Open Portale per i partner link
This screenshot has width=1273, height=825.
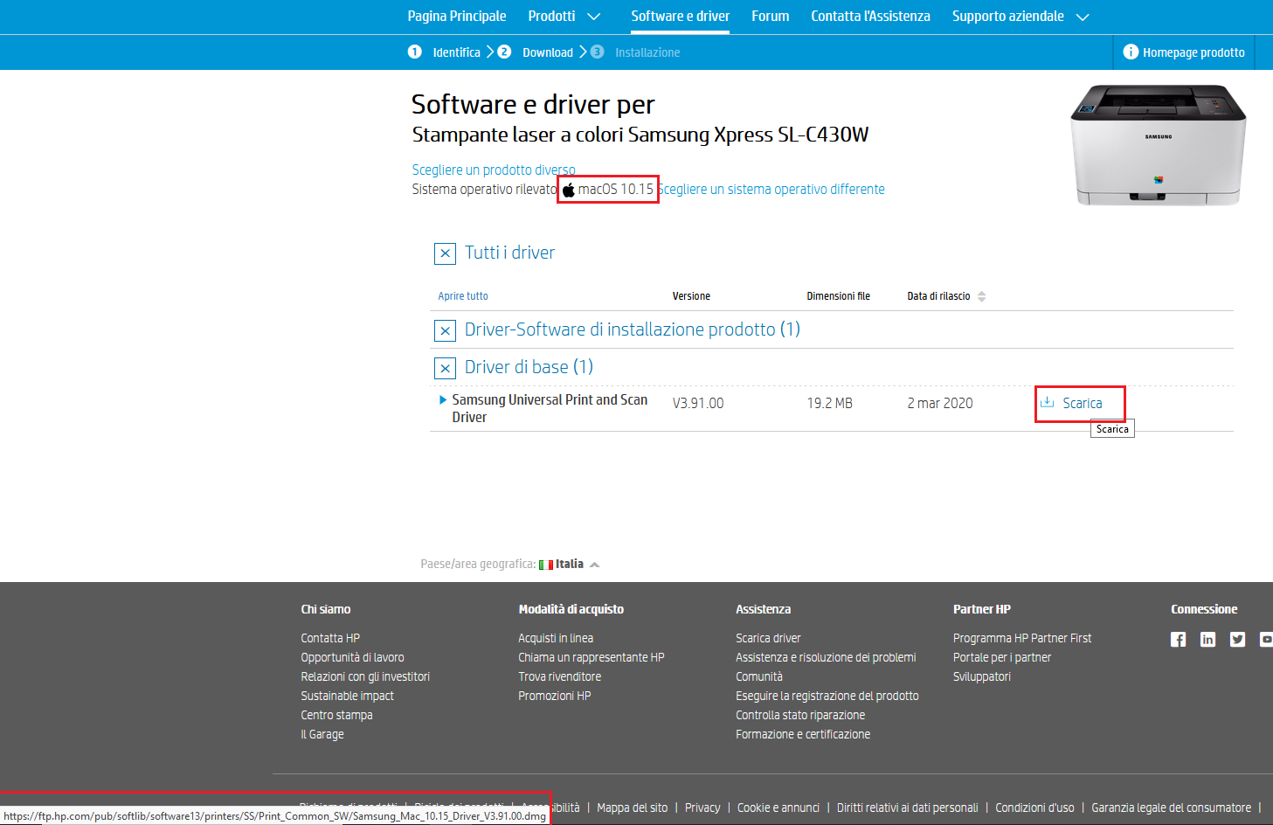click(1002, 657)
